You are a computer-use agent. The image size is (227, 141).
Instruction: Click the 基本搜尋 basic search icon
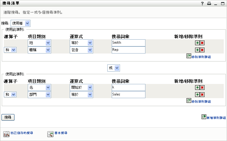point(50,134)
